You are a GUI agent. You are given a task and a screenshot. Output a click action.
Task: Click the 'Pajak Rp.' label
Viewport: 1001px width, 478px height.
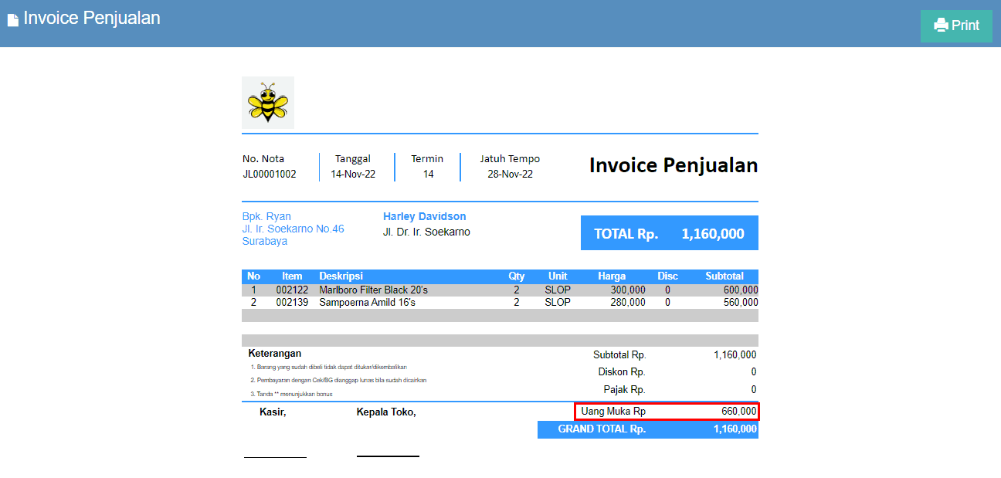[x=625, y=390]
